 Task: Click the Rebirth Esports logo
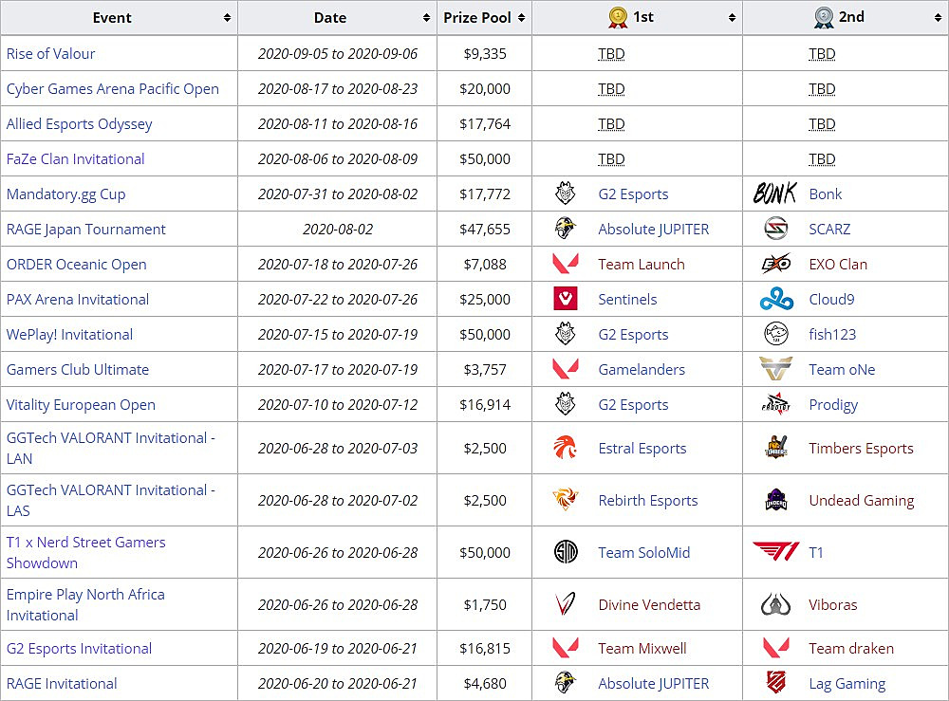click(x=566, y=500)
